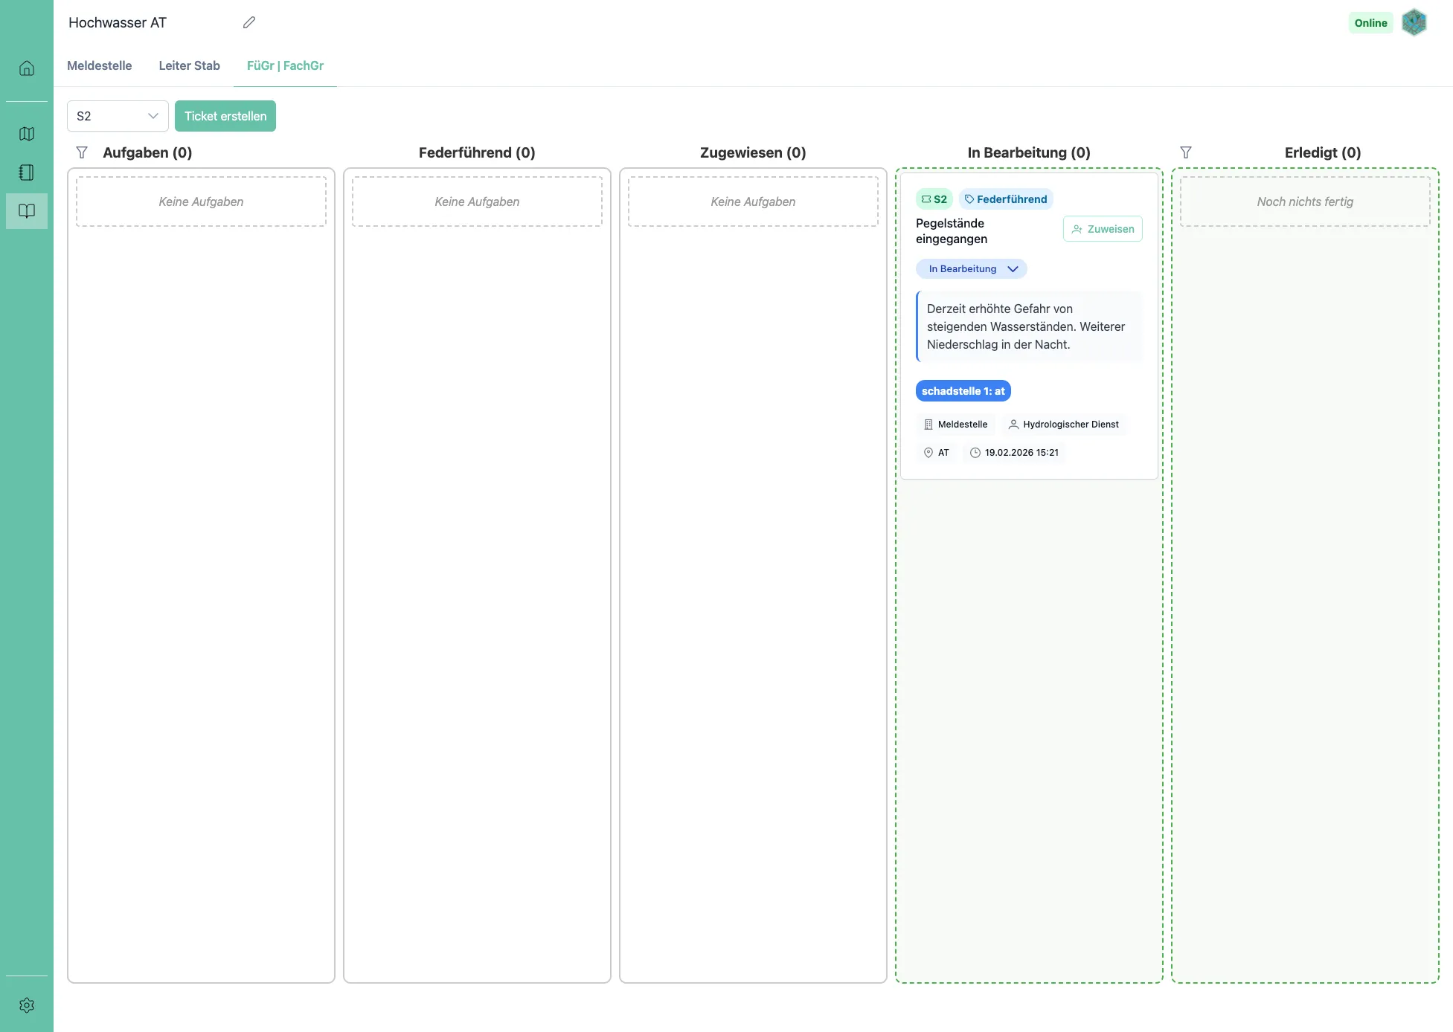The width and height of the screenshot is (1453, 1032).
Task: Click the Online status badge
Action: [1370, 23]
